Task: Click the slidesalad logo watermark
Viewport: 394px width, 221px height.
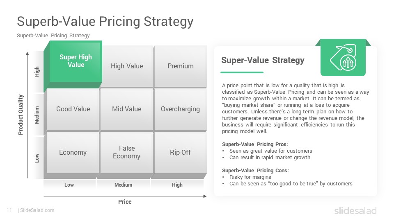Action: point(355,210)
